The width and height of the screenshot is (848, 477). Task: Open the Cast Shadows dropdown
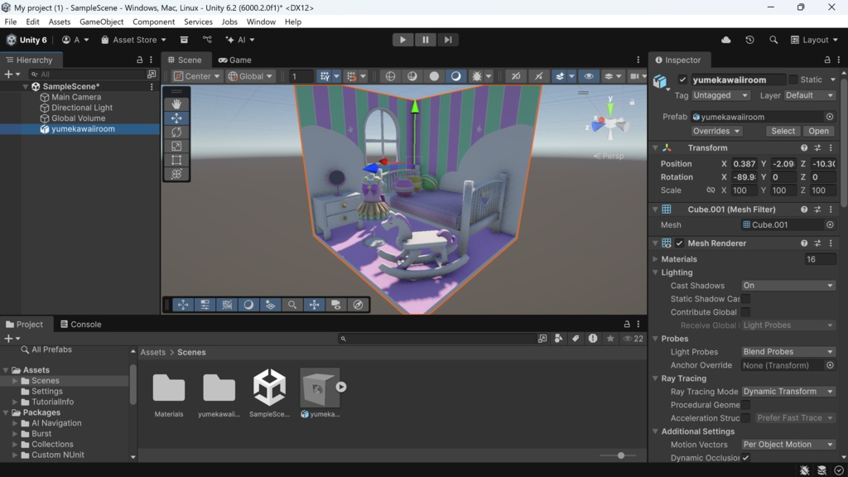click(788, 286)
